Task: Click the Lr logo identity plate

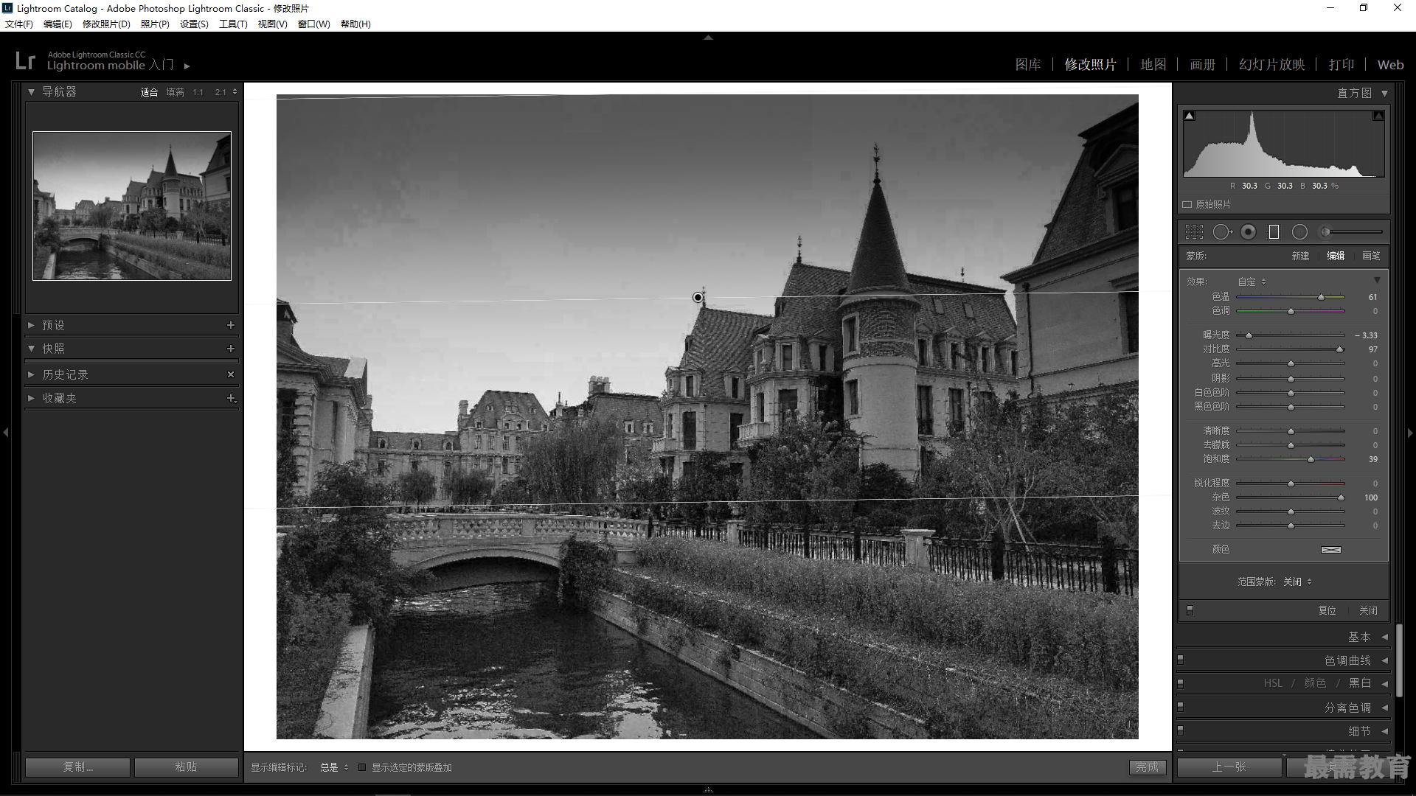Action: 25,60
